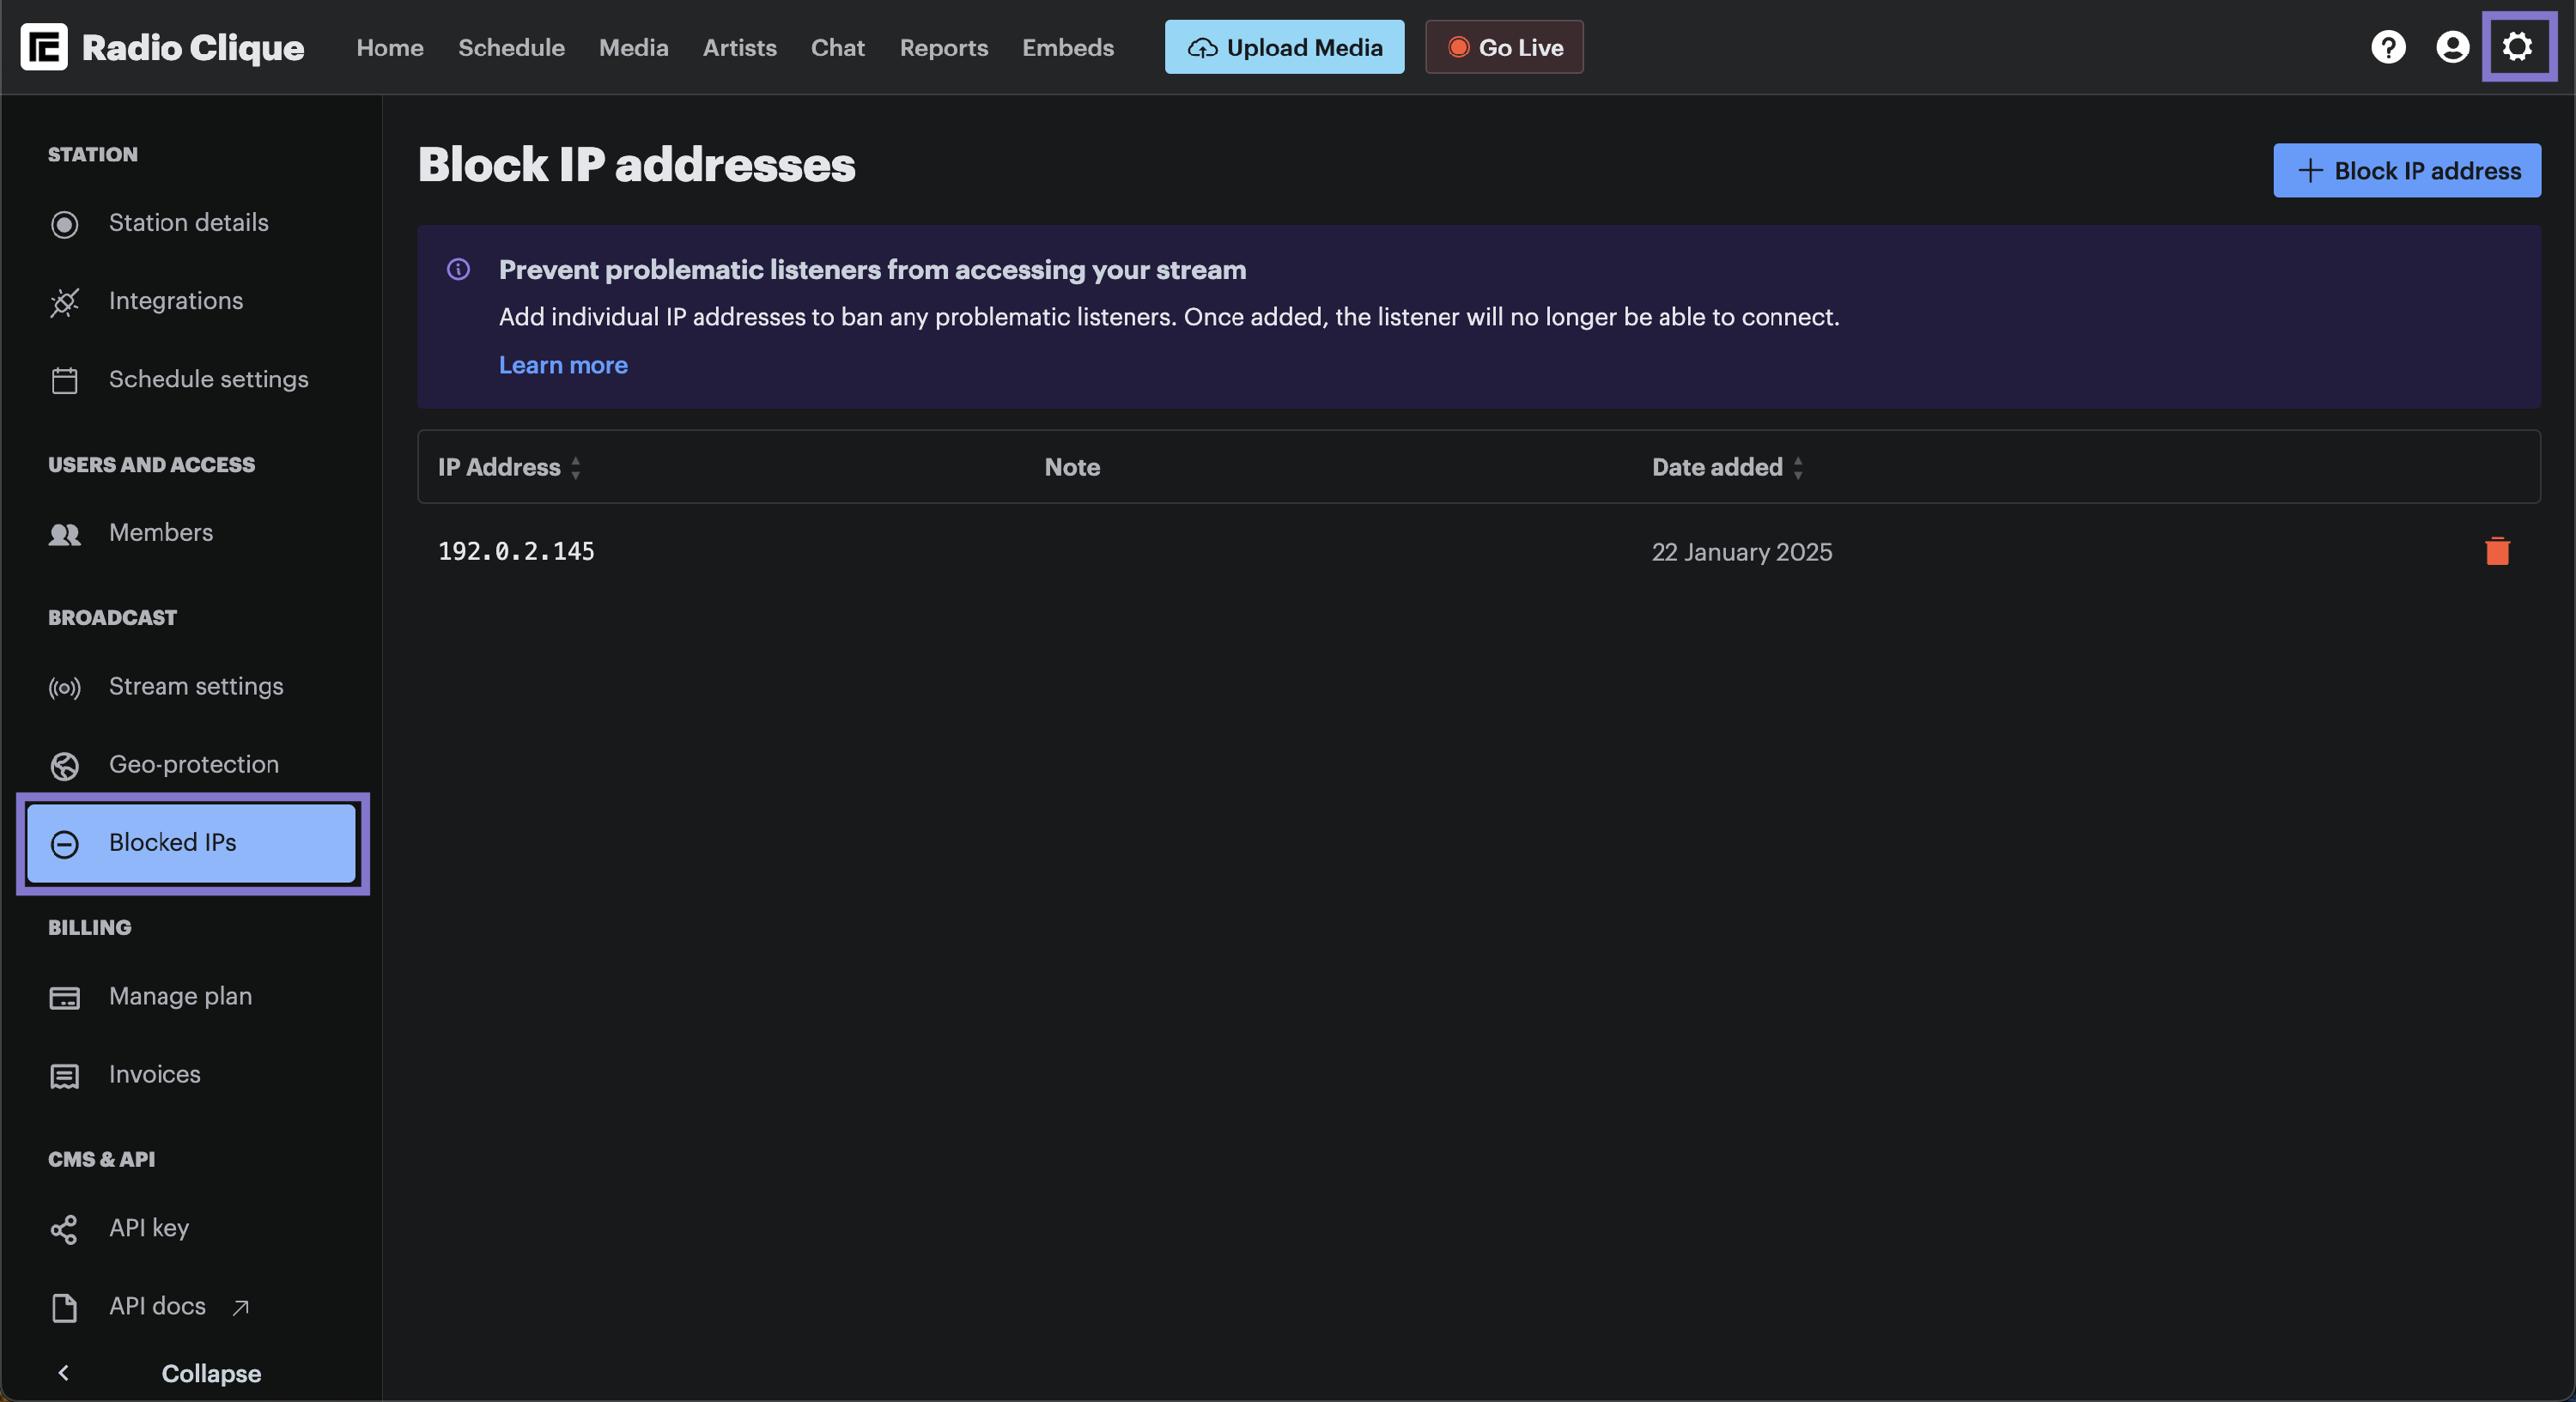The image size is (2576, 1402).
Task: Open the Schedule menu
Action: pos(511,47)
